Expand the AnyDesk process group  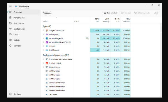tap(44, 63)
